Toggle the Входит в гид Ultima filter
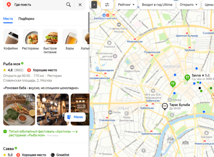Viewport: 214px width, 157px height. 157,5
